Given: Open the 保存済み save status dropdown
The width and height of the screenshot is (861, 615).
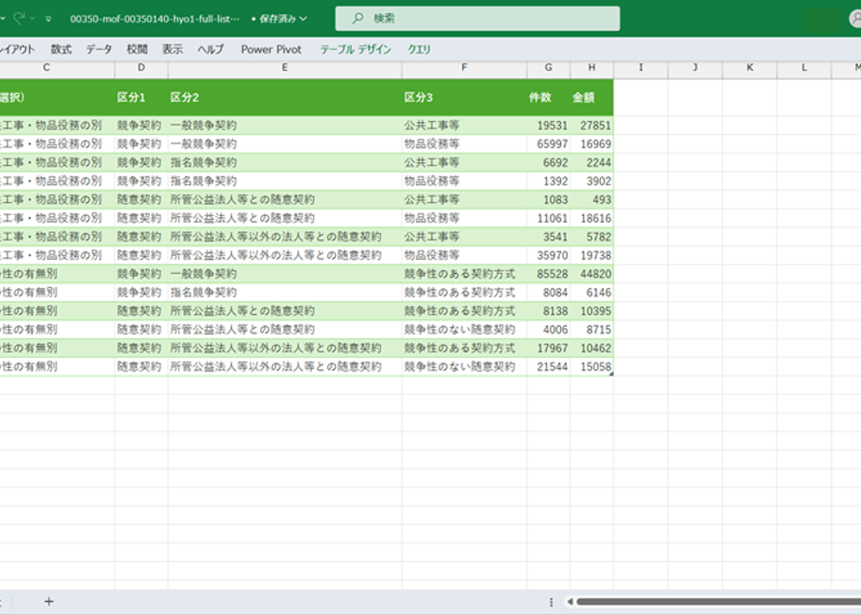Looking at the screenshot, I should tap(279, 19).
